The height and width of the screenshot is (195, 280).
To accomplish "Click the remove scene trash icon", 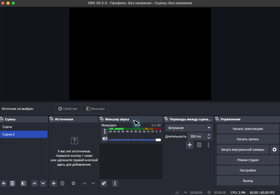I will [x=12, y=183].
